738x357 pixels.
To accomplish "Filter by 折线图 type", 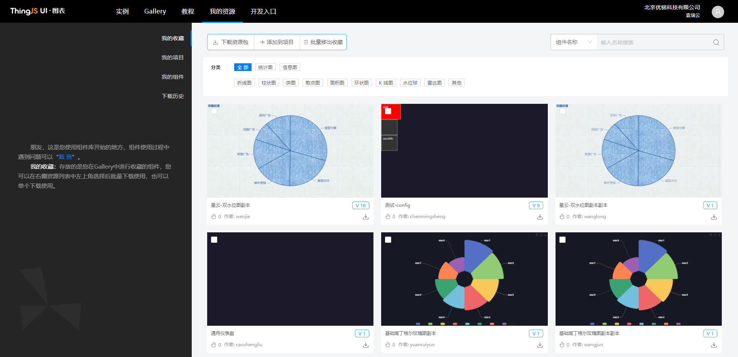I will (x=244, y=83).
